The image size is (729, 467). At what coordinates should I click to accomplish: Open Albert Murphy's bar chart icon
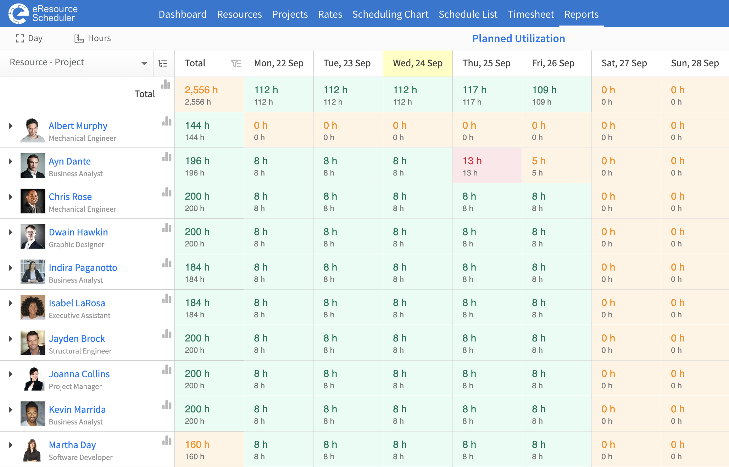click(167, 121)
